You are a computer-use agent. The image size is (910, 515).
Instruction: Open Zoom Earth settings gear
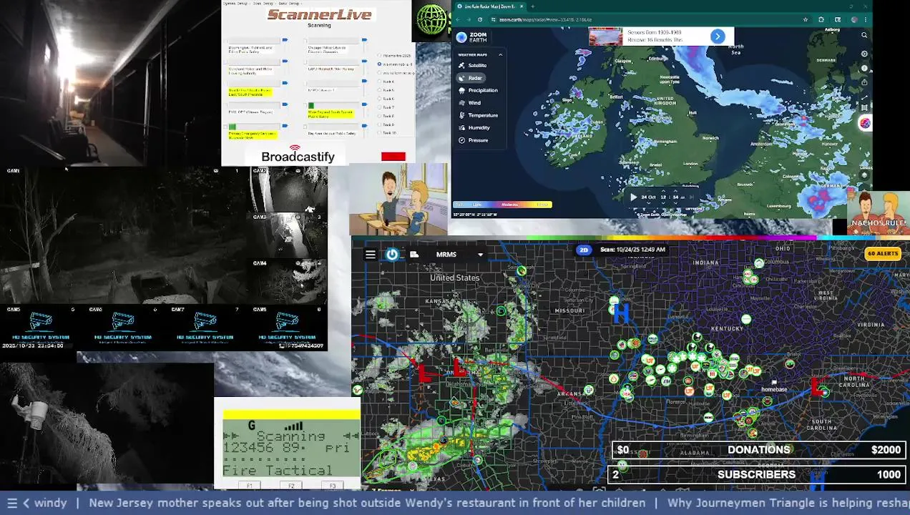coord(864,54)
